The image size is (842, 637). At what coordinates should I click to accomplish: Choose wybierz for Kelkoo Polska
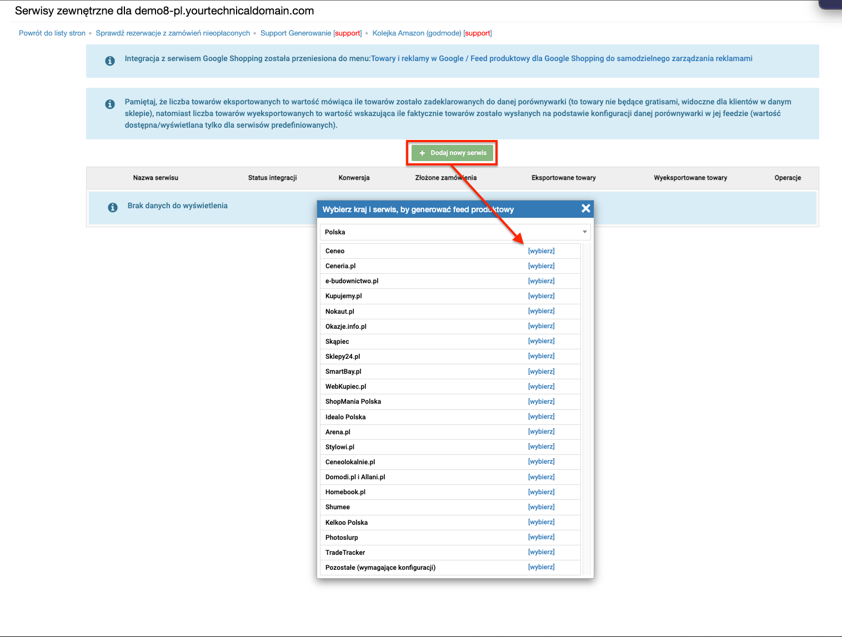(x=541, y=522)
